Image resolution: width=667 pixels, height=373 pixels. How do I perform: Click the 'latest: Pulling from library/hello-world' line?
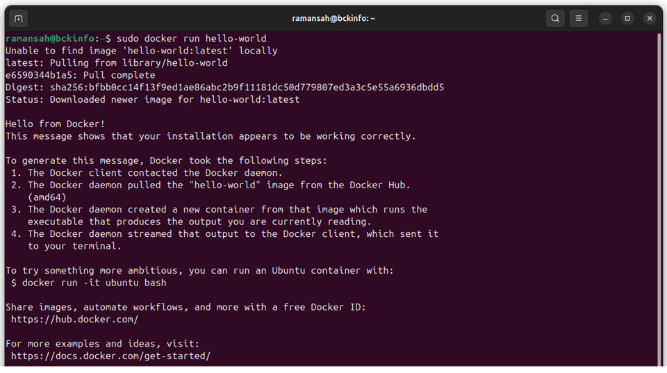tap(117, 63)
